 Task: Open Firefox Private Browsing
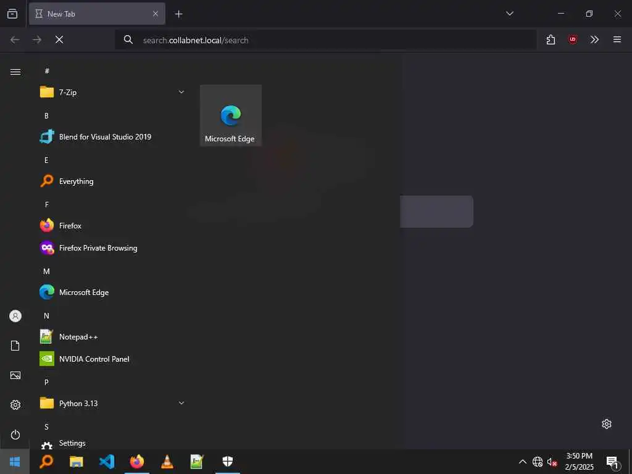click(112, 248)
